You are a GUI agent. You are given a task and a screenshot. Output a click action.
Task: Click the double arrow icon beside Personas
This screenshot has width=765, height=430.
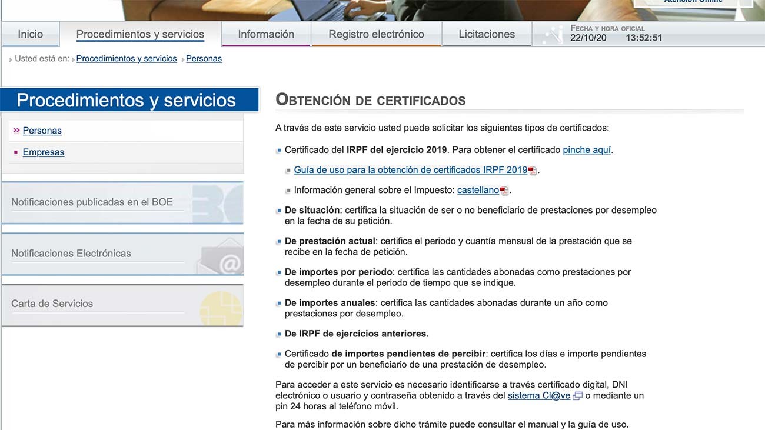[x=16, y=131]
